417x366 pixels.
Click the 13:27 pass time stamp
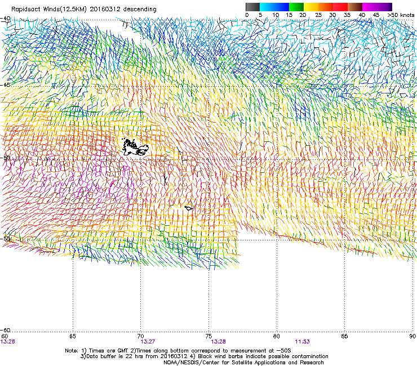pyautogui.click(x=148, y=342)
